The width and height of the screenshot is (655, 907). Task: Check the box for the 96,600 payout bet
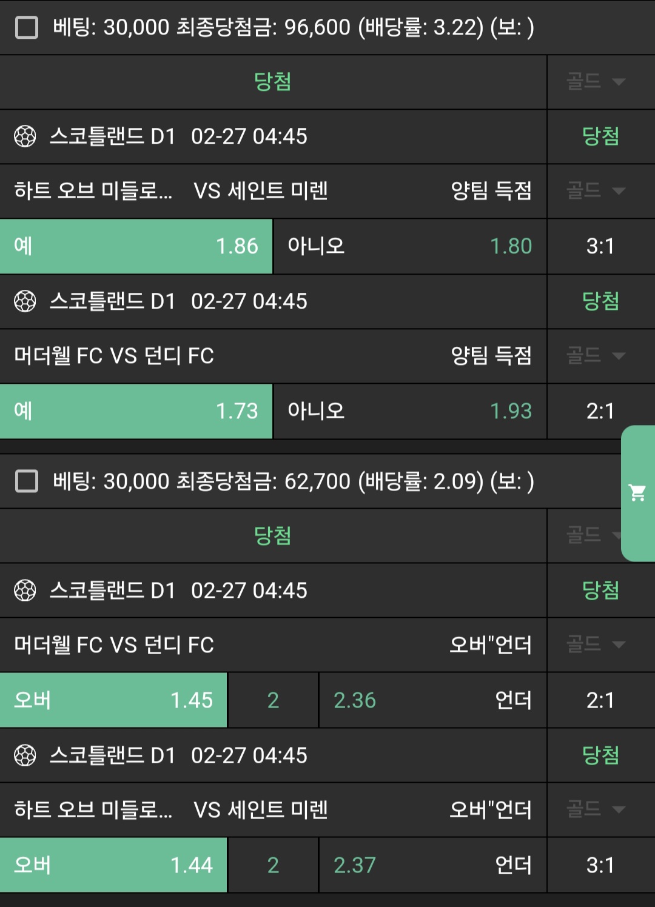point(27,27)
